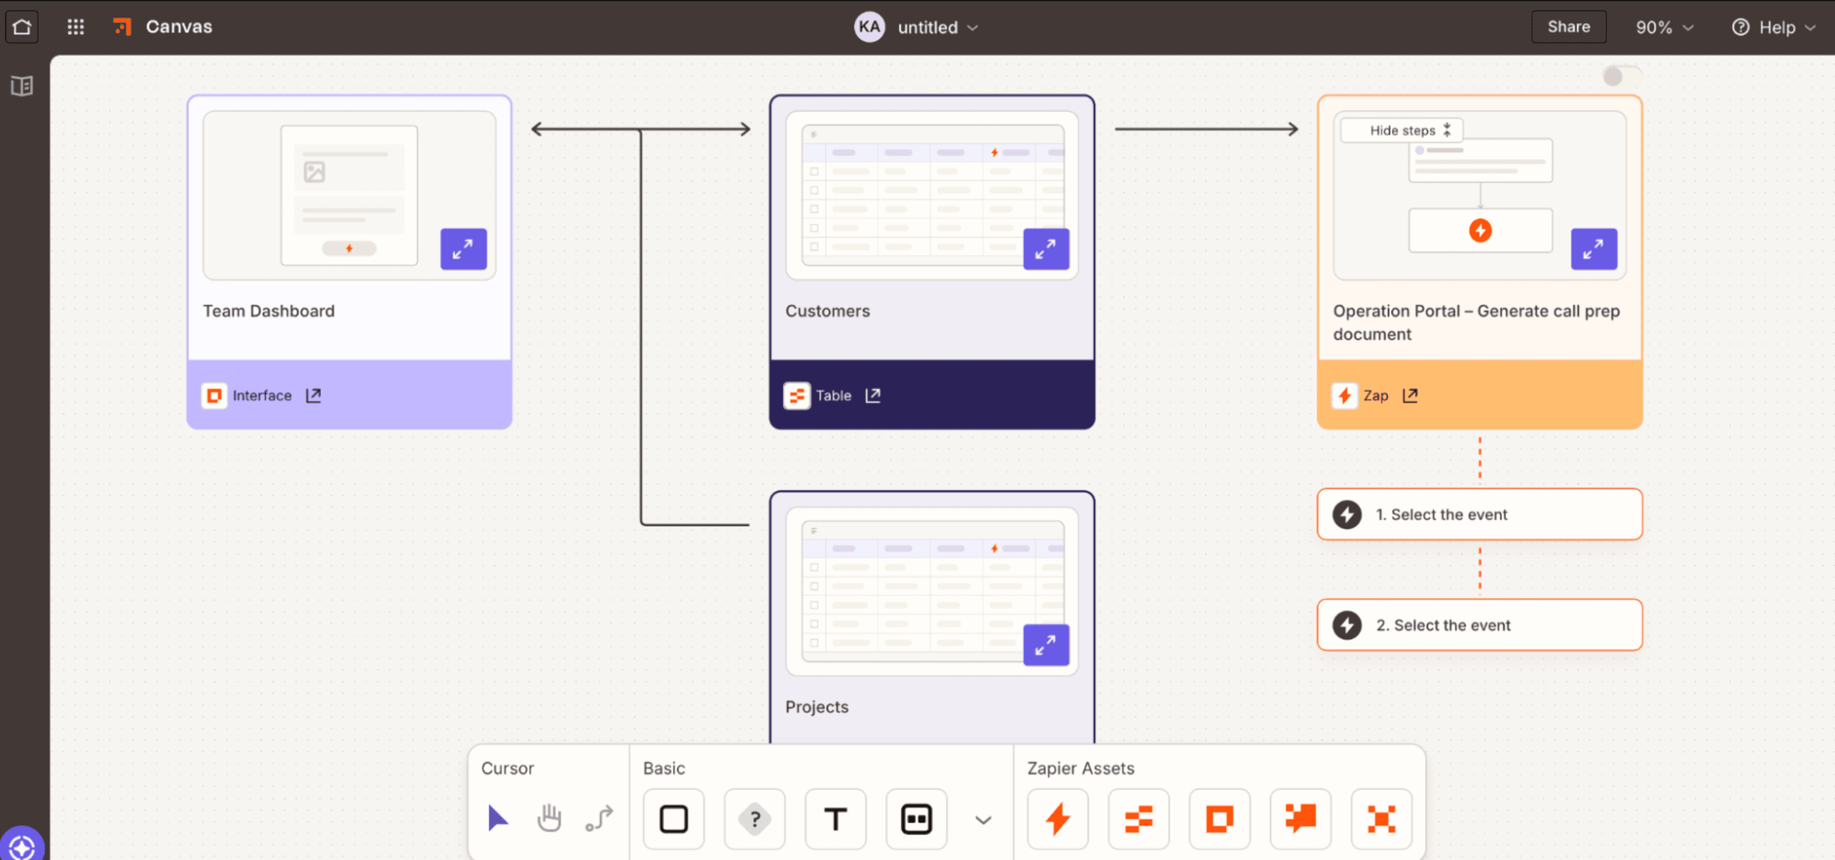Viewport: 1835px width, 860px height.
Task: Select the Team Dashboard card title
Action: pos(268,311)
